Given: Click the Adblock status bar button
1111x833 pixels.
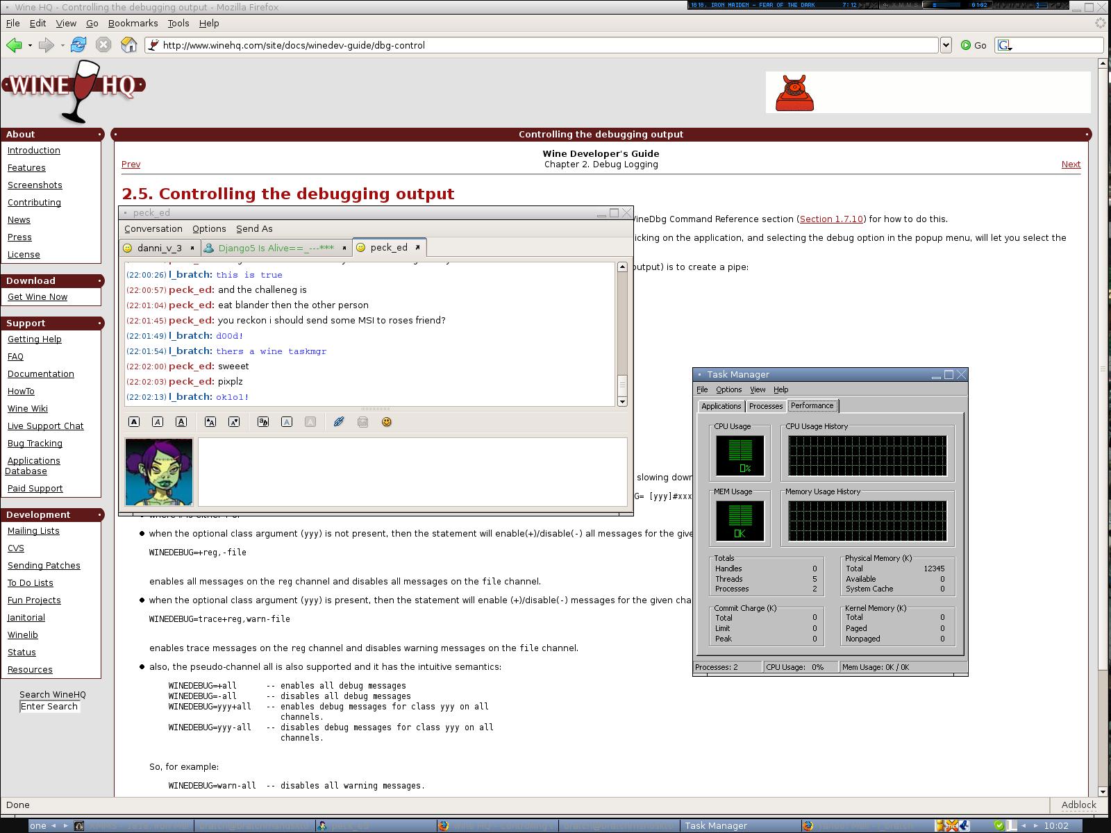Looking at the screenshot, I should coord(1078,805).
